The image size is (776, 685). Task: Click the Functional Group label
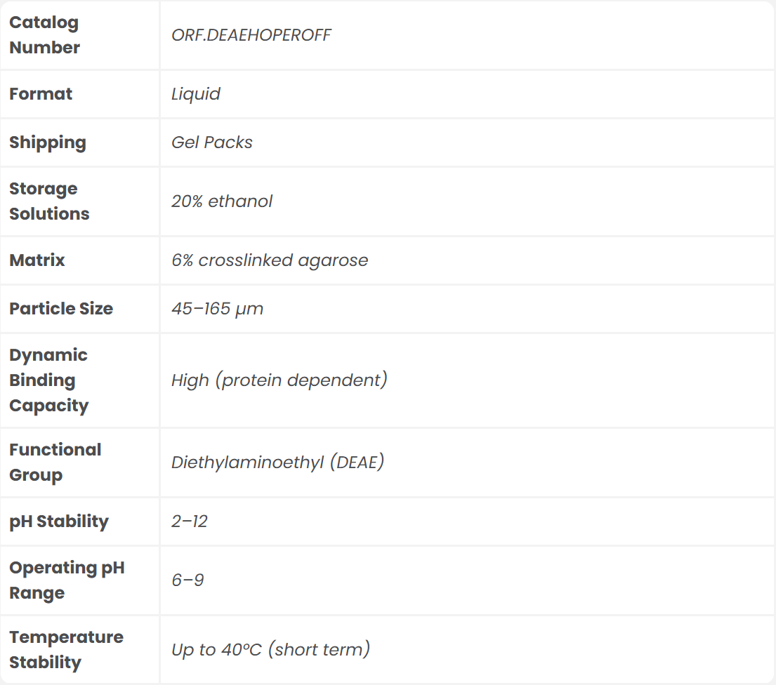tap(55, 463)
